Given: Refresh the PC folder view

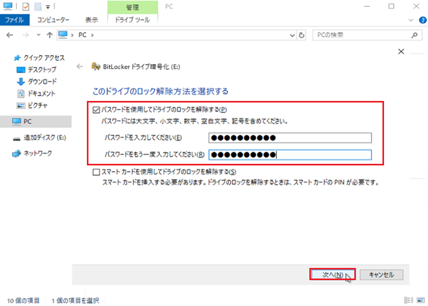Looking at the screenshot, I should click(x=302, y=35).
